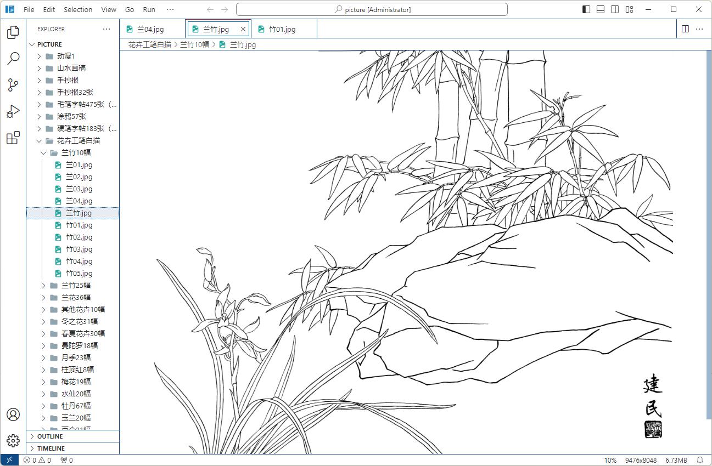Collapse the 花卉工笔白描 folder
The height and width of the screenshot is (466, 712).
[x=39, y=140]
